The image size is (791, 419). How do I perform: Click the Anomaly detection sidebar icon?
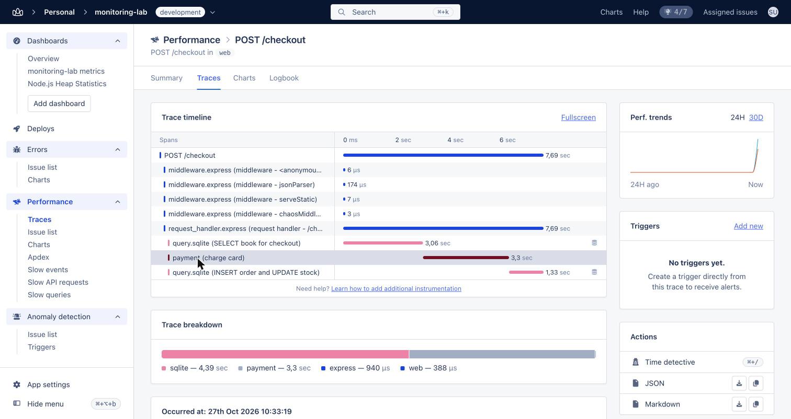click(17, 317)
